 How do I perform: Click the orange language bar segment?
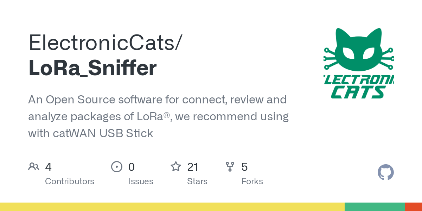click(x=414, y=207)
